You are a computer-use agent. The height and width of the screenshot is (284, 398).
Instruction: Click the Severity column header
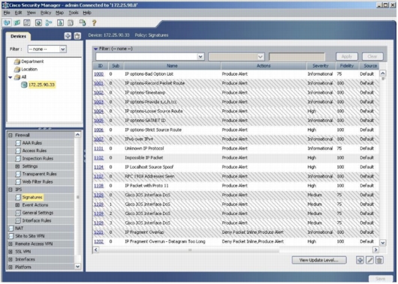coord(321,66)
